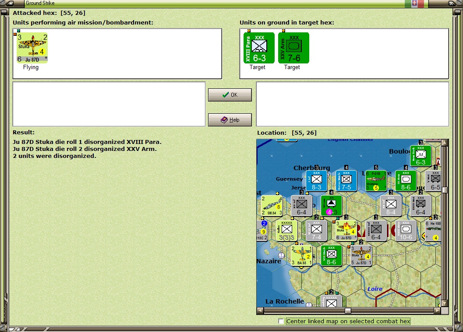Click the Nazaire map label
463x332 pixels.
pyautogui.click(x=269, y=261)
